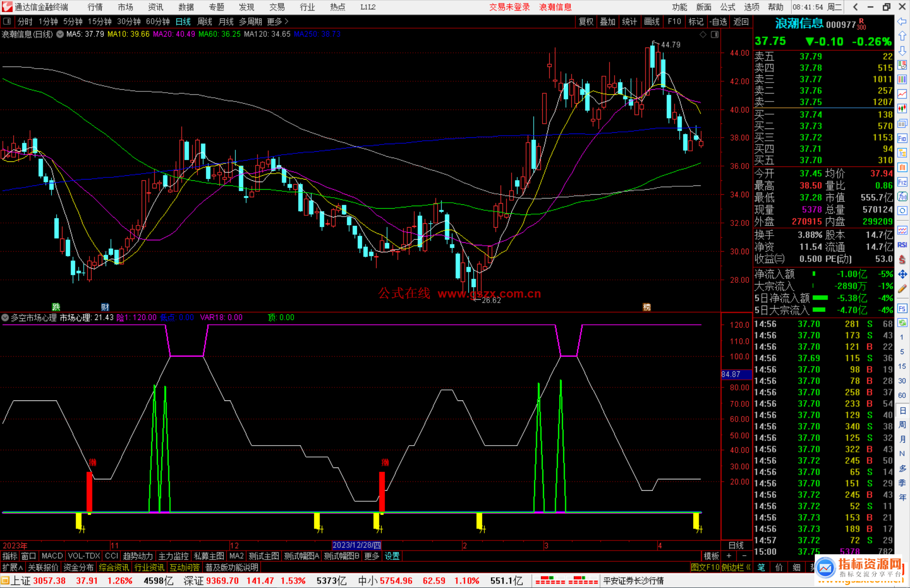Open the 多周期 multi-period option
The width and height of the screenshot is (910, 588).
(250, 21)
